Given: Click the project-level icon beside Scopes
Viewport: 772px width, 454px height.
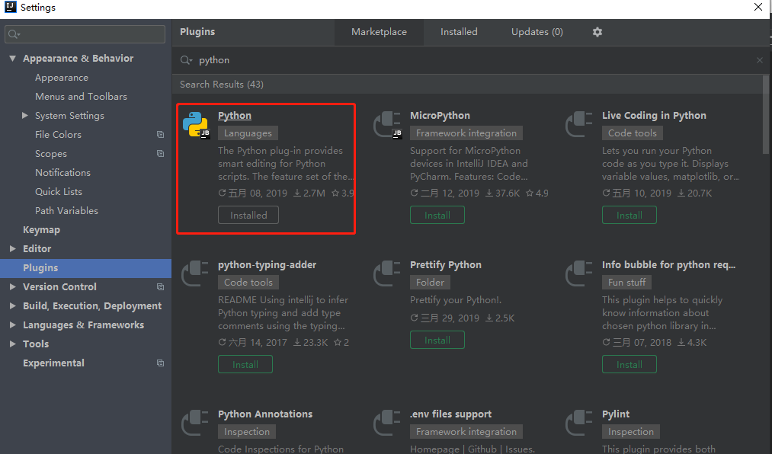Looking at the screenshot, I should coord(160,153).
